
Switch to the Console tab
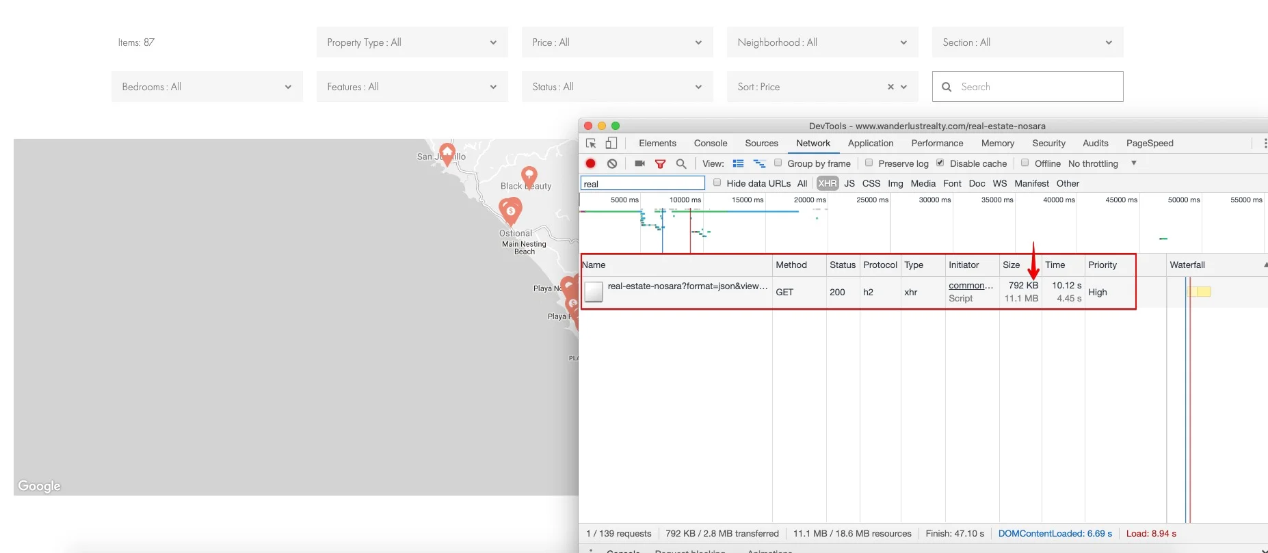[711, 143]
